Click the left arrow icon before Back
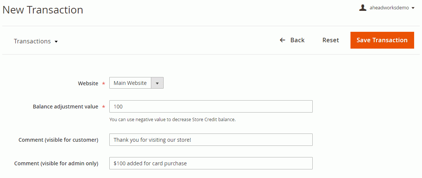Image resolution: width=422 pixels, height=178 pixels. click(x=282, y=40)
